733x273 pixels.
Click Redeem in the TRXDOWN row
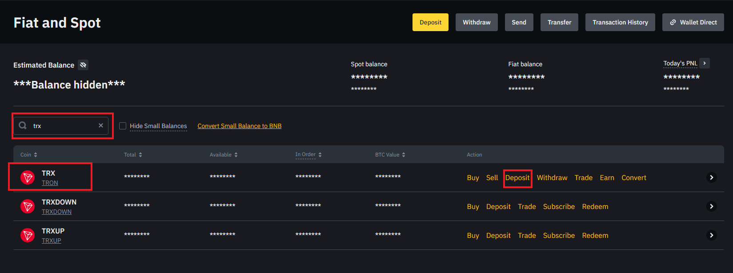point(595,206)
